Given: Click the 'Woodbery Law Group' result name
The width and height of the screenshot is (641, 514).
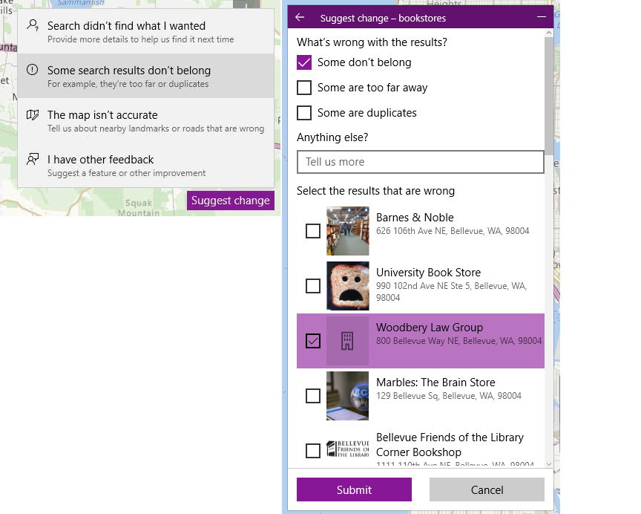Looking at the screenshot, I should tap(430, 328).
